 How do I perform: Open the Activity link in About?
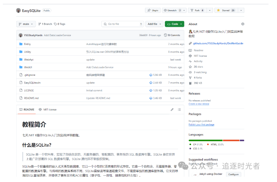pos(198,61)
